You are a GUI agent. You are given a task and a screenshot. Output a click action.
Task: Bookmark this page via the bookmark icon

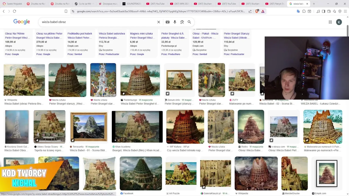pos(66,11)
